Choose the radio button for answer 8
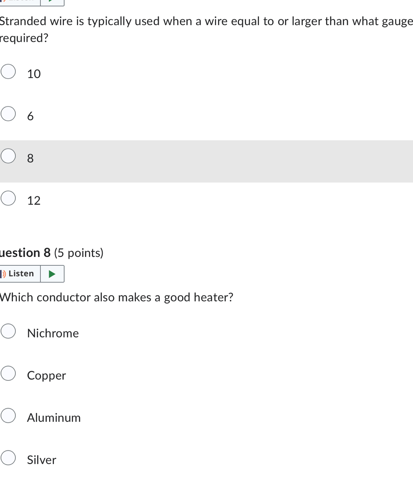Screen dimensions: 413x487 (x=8, y=156)
